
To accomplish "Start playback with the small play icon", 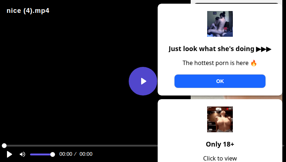I will [x=9, y=154].
